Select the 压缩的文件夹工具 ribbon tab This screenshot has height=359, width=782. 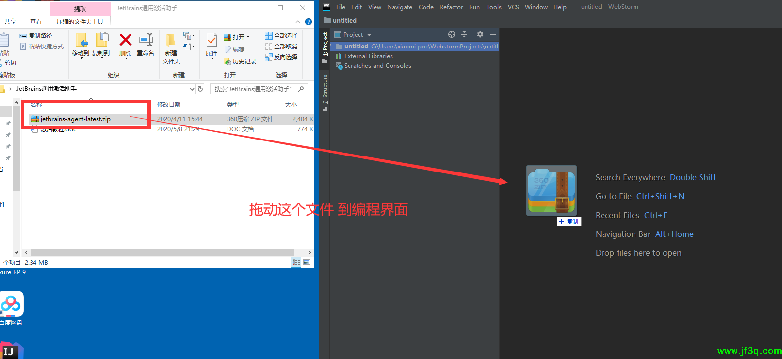[x=80, y=21]
